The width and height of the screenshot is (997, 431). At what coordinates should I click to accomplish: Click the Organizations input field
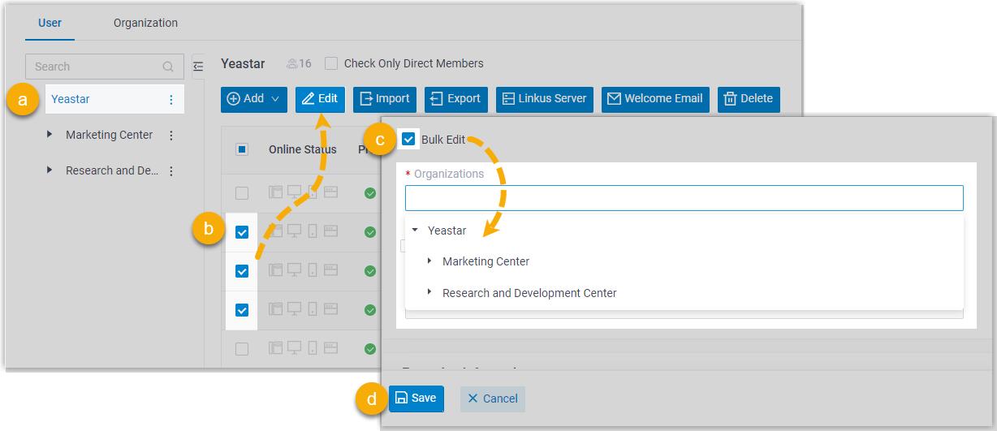(x=684, y=198)
